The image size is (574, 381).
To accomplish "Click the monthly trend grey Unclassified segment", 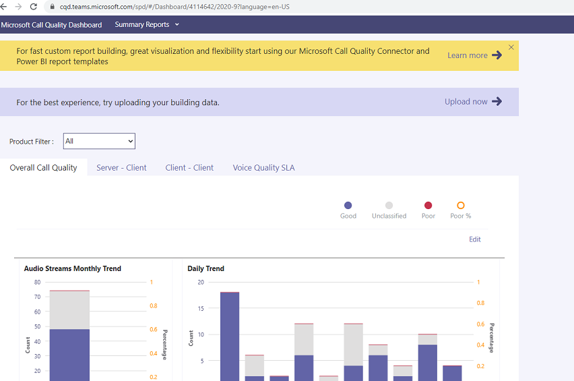I will (69, 310).
